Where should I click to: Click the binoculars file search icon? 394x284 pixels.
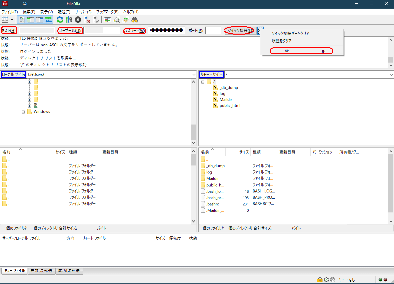135,20
